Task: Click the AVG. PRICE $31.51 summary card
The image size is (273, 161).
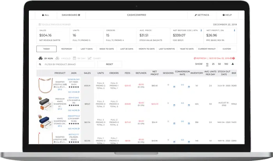Action: coord(153,35)
